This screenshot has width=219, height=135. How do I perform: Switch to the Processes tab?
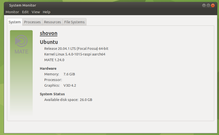point(32,22)
